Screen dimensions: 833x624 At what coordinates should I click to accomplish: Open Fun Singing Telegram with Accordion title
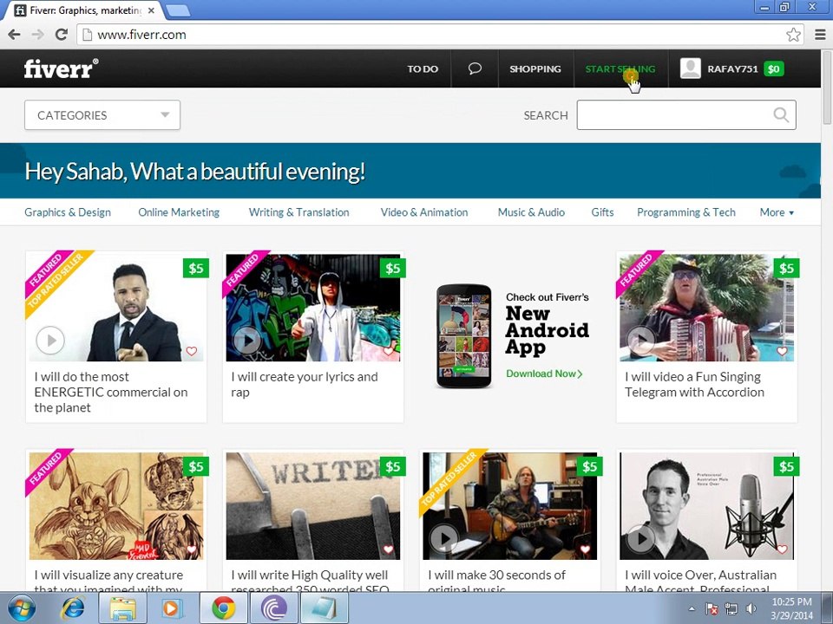[x=694, y=384]
